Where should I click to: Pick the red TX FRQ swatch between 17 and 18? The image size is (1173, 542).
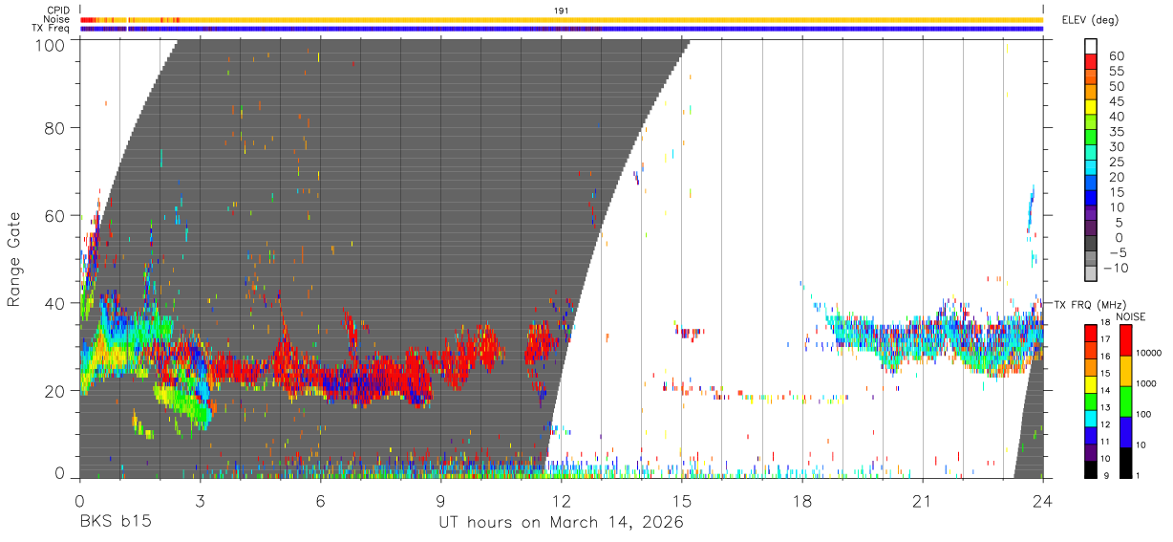1091,332
